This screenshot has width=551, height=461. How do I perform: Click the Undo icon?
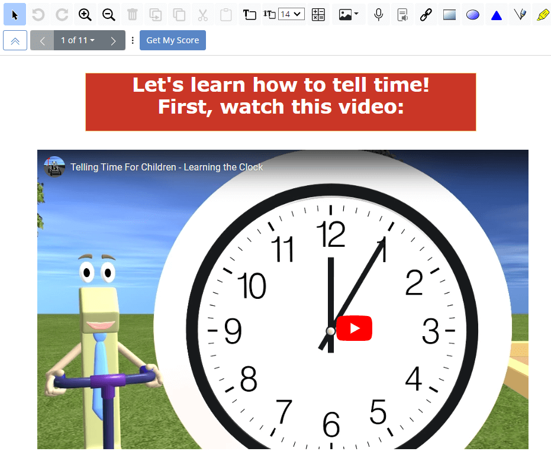tap(38, 14)
